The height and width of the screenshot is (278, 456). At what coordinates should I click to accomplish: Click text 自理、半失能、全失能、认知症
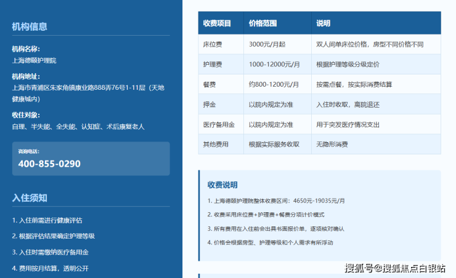pyautogui.click(x=56, y=127)
